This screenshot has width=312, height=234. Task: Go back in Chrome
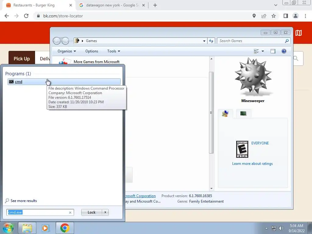click(x=7, y=16)
